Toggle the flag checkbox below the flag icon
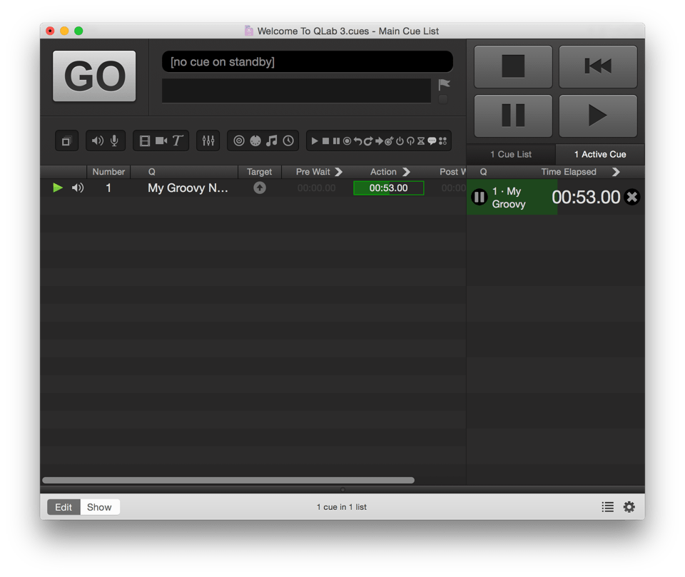685x577 pixels. [443, 99]
